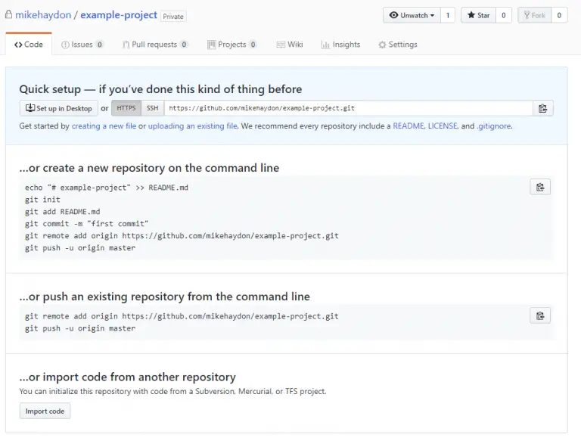Open the repository Settings tab
This screenshot has height=444, width=581.
click(x=398, y=45)
